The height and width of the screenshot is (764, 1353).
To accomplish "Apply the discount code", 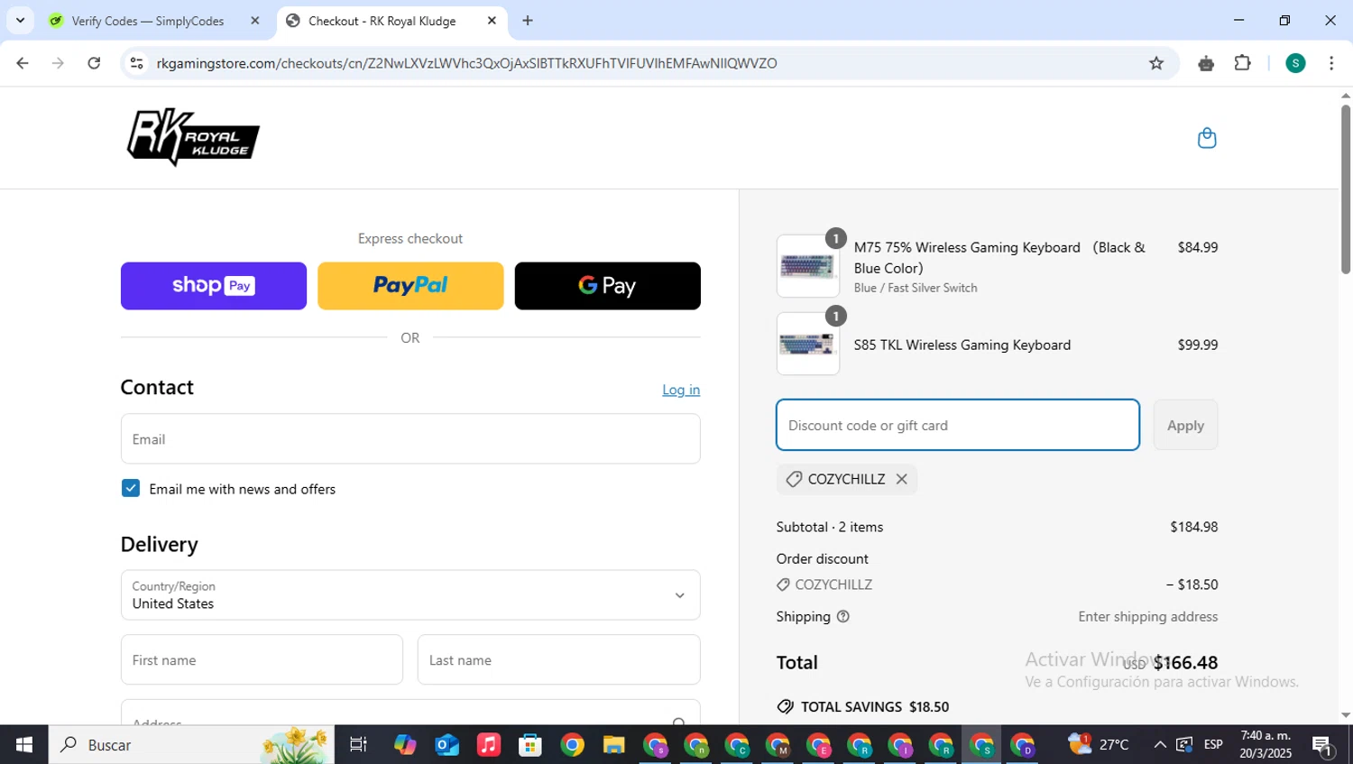I will 1185,425.
